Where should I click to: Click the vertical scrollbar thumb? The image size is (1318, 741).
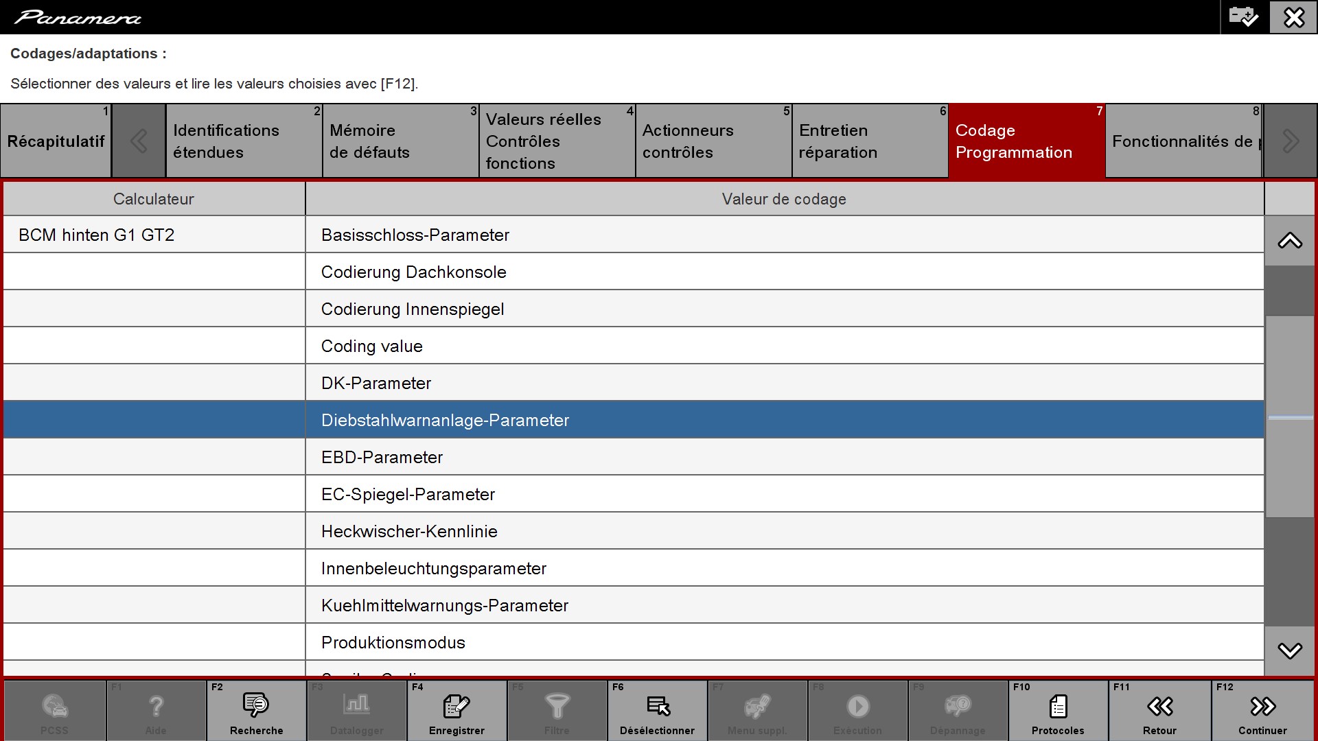1290,416
